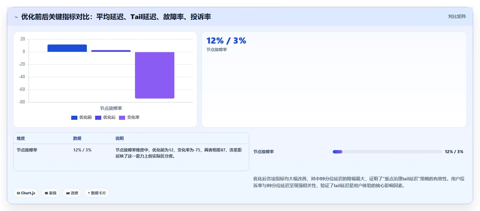Toggle the 优化前 legend item
Screen dimensions: 480x211
(81, 117)
